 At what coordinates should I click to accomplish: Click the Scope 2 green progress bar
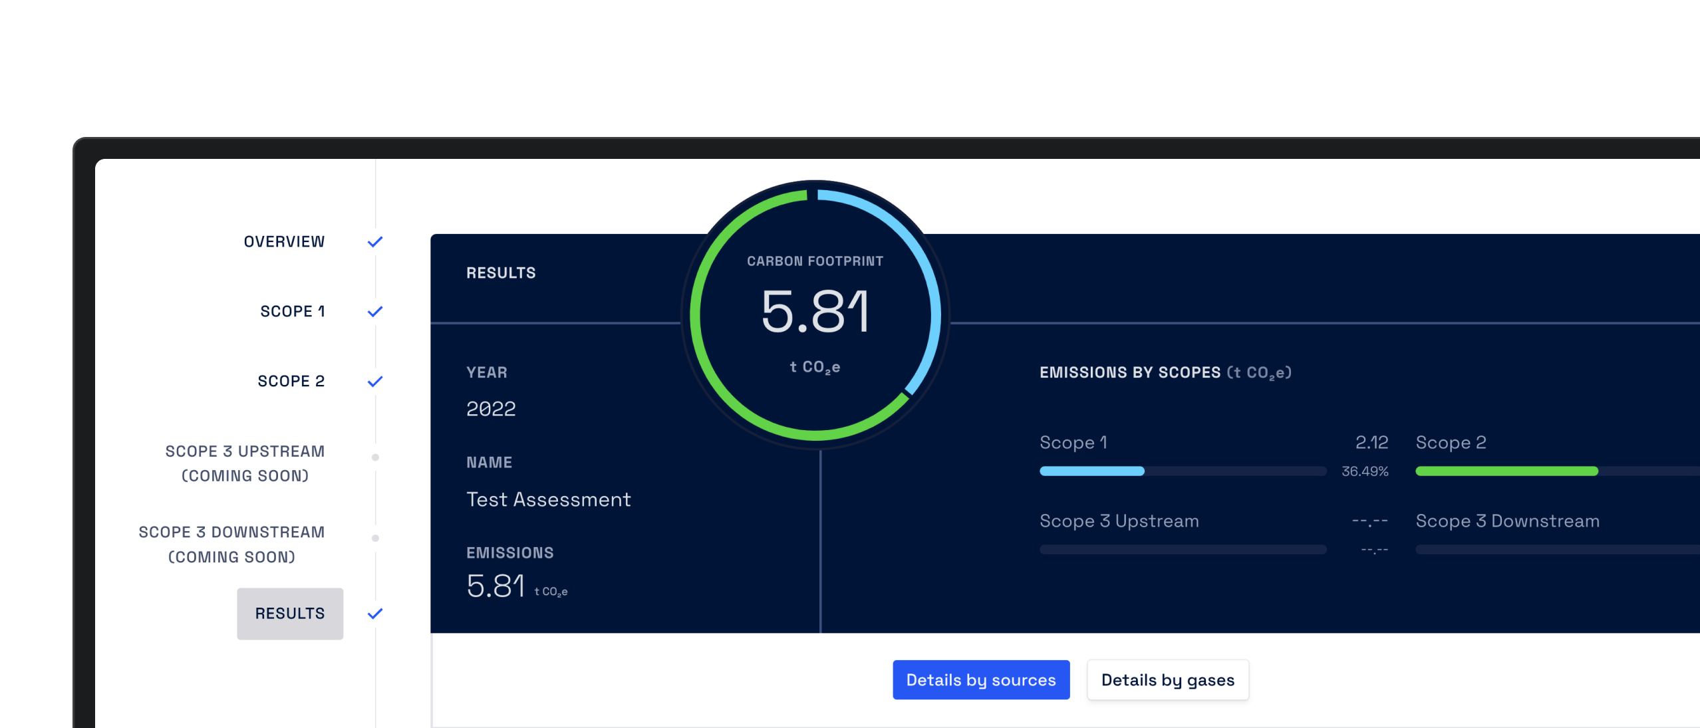(x=1506, y=471)
